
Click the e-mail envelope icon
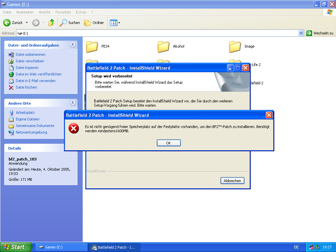coord(11,81)
